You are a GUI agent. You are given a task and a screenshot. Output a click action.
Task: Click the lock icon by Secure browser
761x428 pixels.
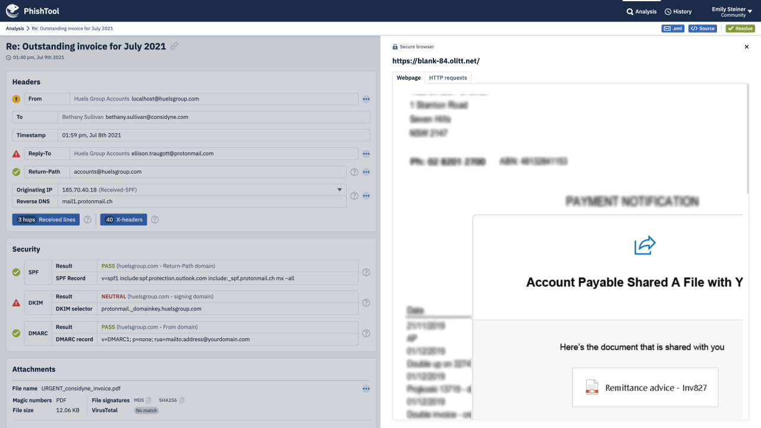(x=395, y=47)
